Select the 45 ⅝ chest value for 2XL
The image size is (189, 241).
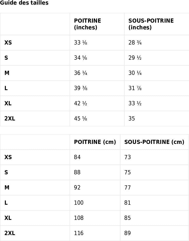[x=81, y=118]
